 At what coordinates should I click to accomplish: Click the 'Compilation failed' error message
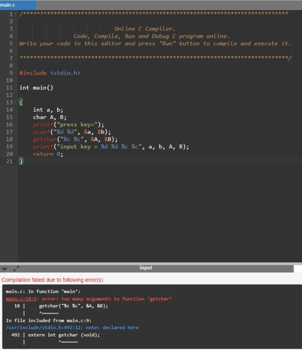click(53, 280)
